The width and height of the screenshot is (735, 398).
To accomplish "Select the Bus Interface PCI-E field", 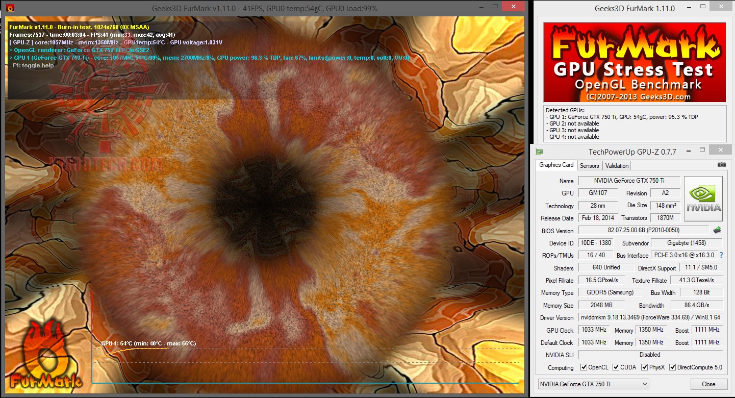I will click(x=683, y=255).
